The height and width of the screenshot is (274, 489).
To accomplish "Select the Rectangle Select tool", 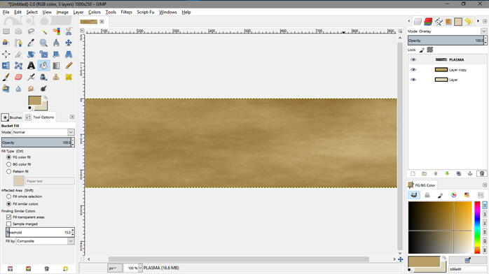I will (6, 31).
